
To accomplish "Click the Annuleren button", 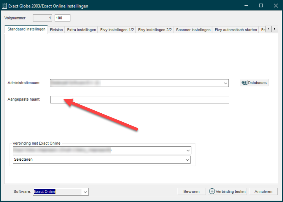I will 263,191.
